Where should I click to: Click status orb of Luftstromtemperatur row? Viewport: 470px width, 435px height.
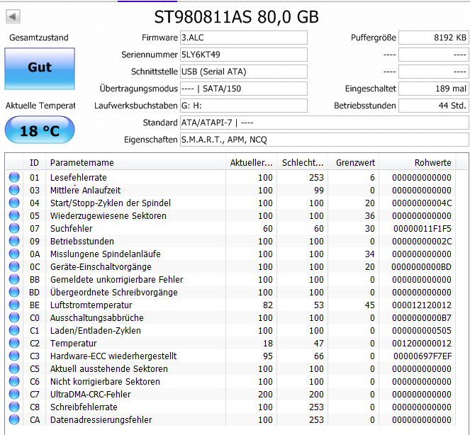(x=14, y=305)
